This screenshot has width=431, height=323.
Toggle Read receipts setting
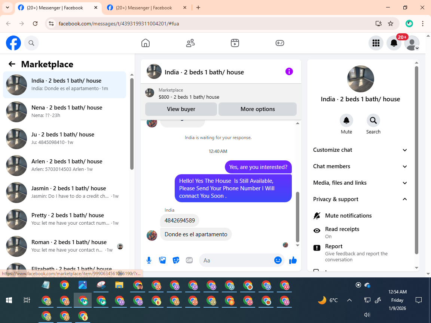click(360, 233)
